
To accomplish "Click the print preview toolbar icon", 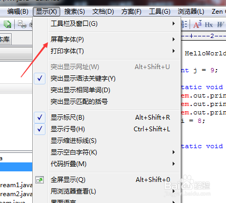I will 22,24.
